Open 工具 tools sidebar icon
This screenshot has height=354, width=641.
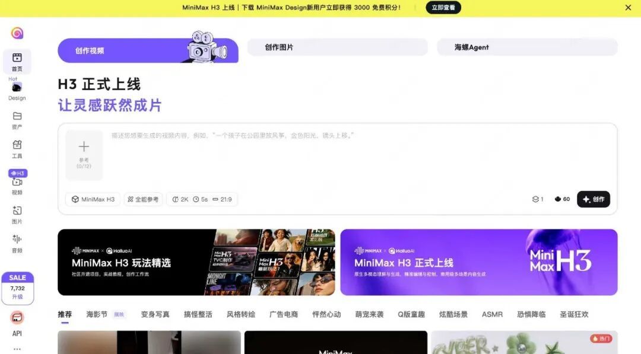point(17,149)
